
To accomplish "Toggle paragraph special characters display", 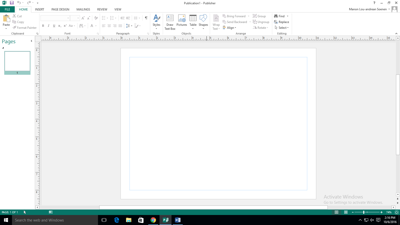I will click(x=146, y=18).
